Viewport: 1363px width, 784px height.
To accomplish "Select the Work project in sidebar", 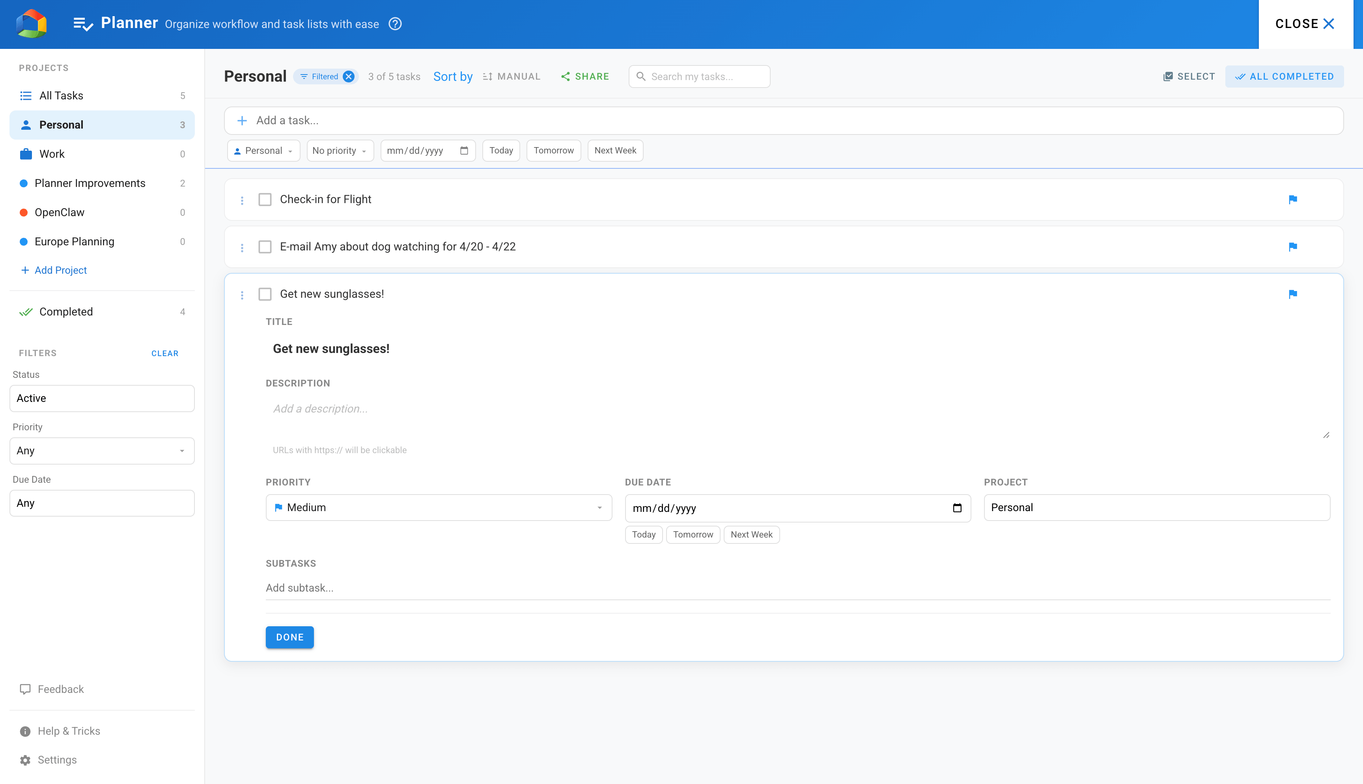I will [52, 153].
